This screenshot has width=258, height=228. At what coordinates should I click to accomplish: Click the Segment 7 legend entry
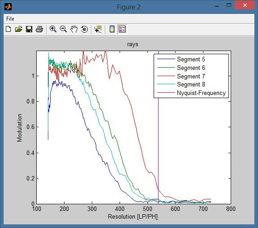(x=191, y=76)
